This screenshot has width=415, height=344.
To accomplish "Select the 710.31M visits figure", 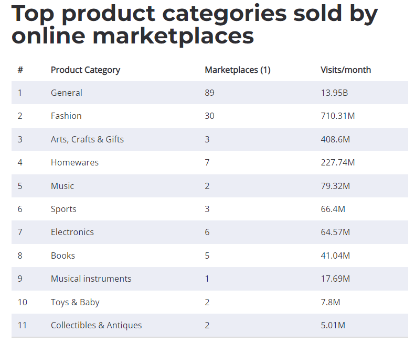I will [x=338, y=116].
